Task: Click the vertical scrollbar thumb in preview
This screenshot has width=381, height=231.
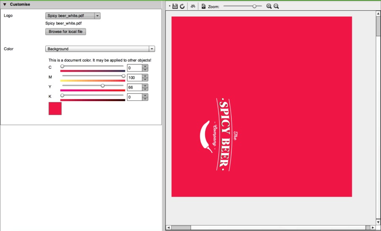Action: [x=378, y=26]
